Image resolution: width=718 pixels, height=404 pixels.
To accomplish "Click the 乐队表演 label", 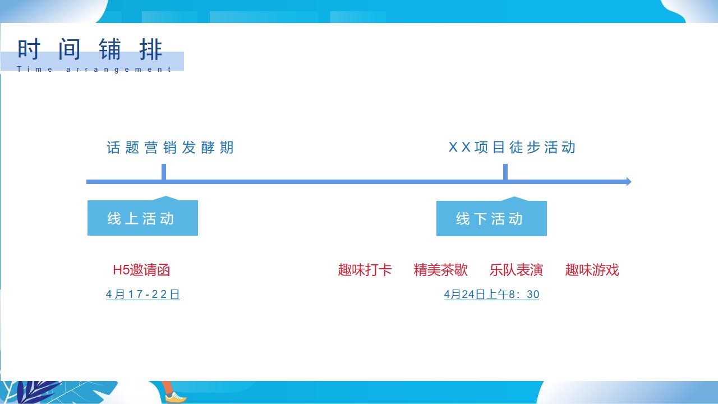I will (x=516, y=270).
